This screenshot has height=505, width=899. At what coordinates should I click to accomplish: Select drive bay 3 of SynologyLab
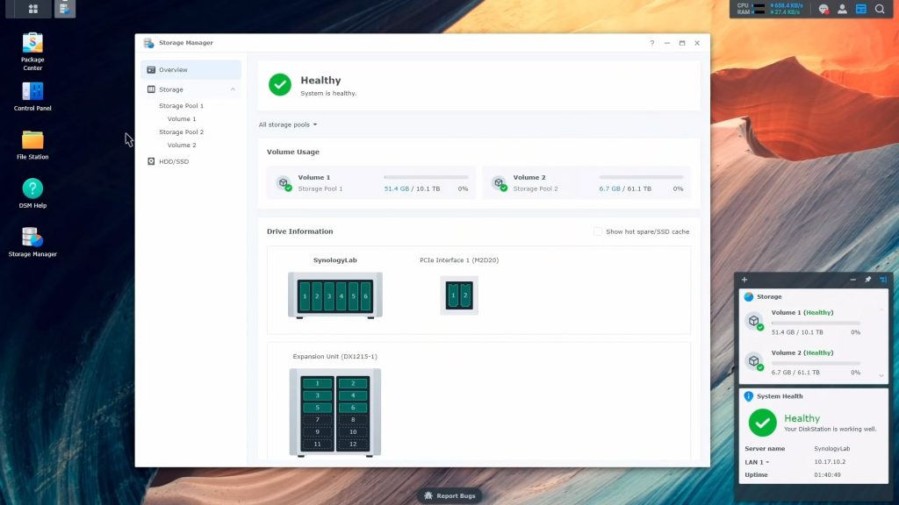pyautogui.click(x=329, y=296)
